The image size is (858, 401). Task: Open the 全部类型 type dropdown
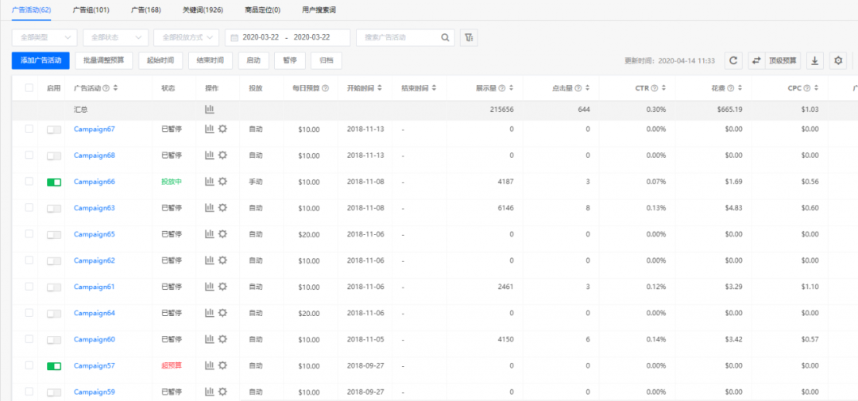coord(44,37)
